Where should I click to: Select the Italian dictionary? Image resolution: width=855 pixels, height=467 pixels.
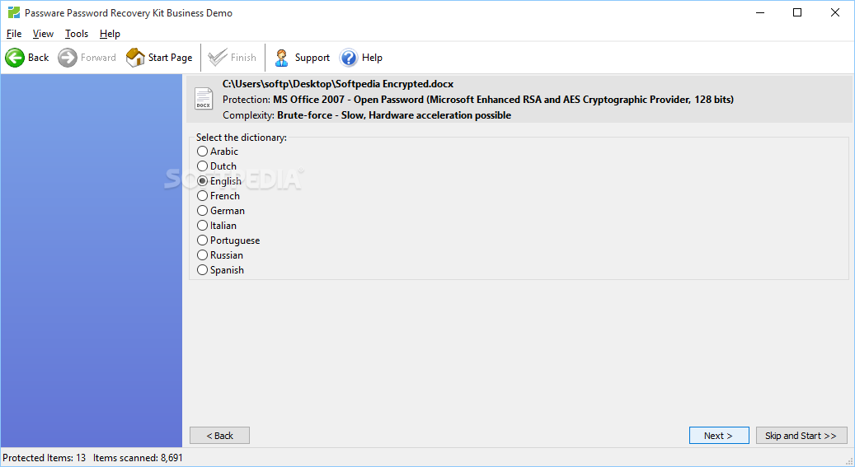217,225
